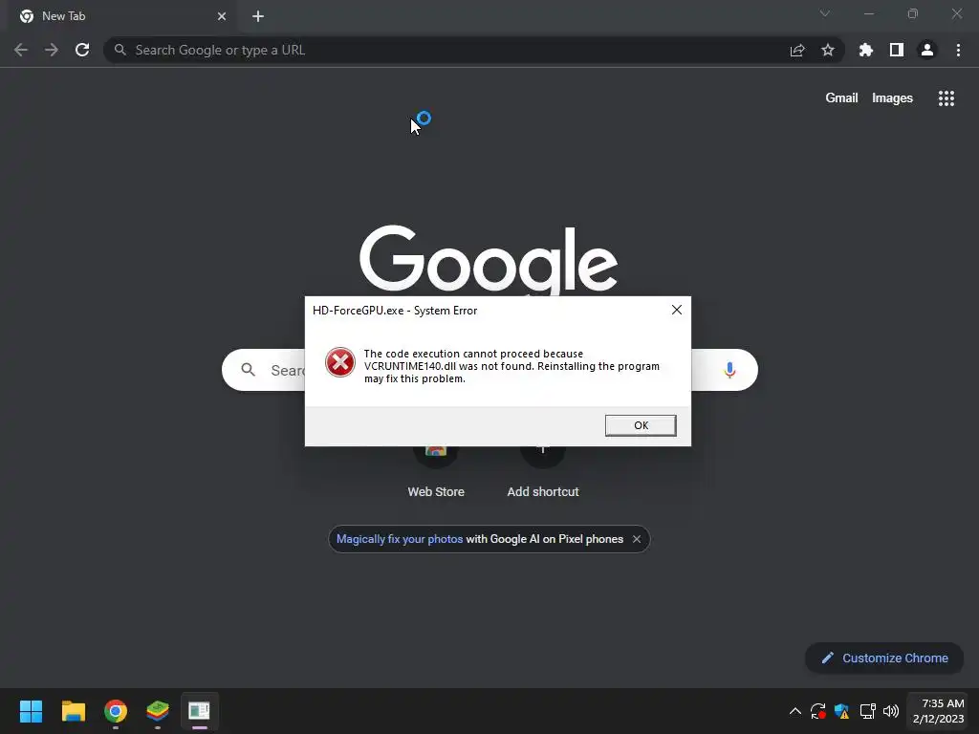This screenshot has height=734, width=979.
Task: Expand the tab search chevron
Action: click(824, 13)
